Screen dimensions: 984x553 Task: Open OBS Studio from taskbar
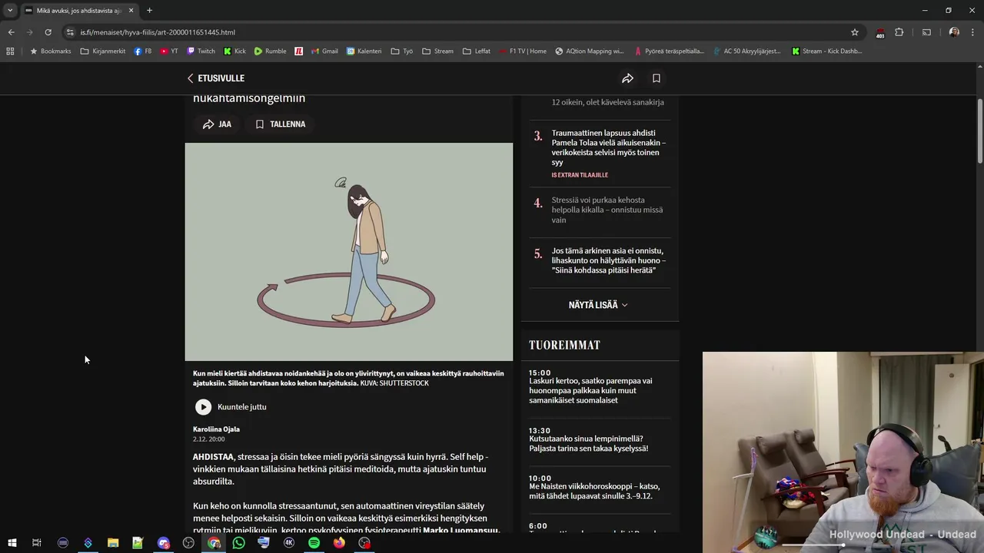[188, 543]
